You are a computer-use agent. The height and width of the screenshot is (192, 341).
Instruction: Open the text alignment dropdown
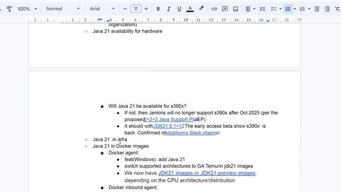click(250, 9)
